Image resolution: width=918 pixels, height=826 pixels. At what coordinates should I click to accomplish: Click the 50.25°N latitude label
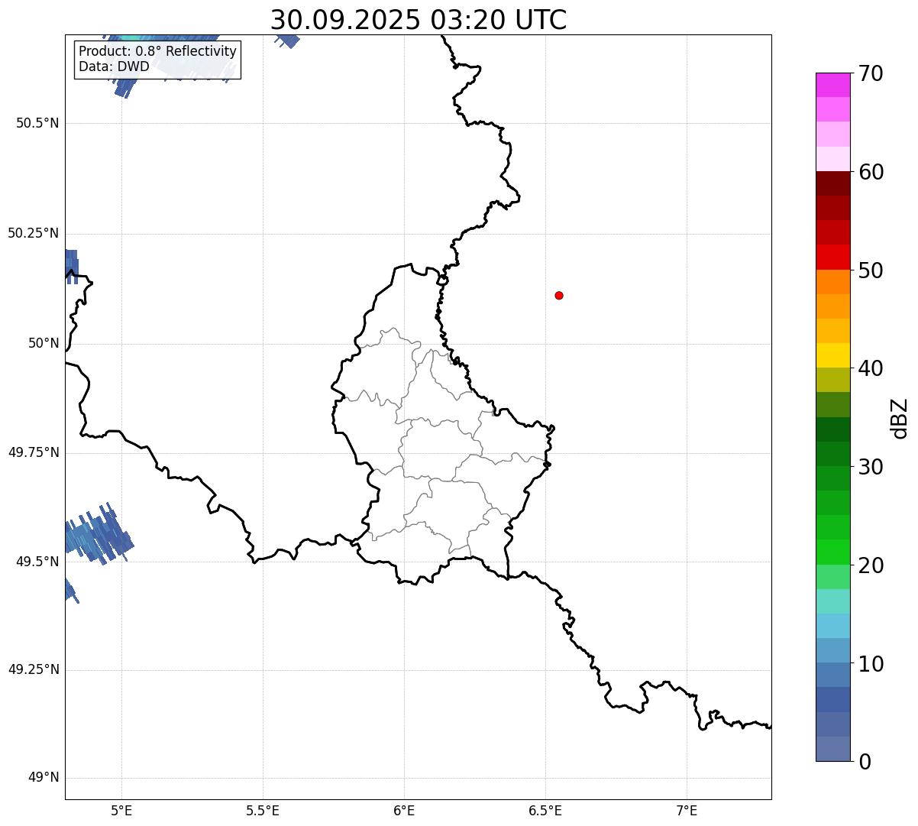pos(34,233)
